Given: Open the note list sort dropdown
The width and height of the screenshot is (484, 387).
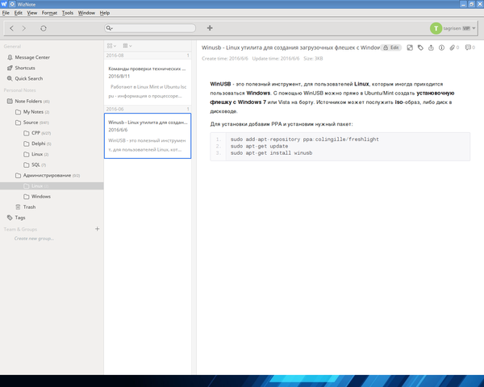Looking at the screenshot, I should (x=128, y=46).
